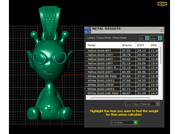This screenshot has width=179, height=134.
Task: Select the White Gold:10KX1 row
Action: [x=122, y=80]
